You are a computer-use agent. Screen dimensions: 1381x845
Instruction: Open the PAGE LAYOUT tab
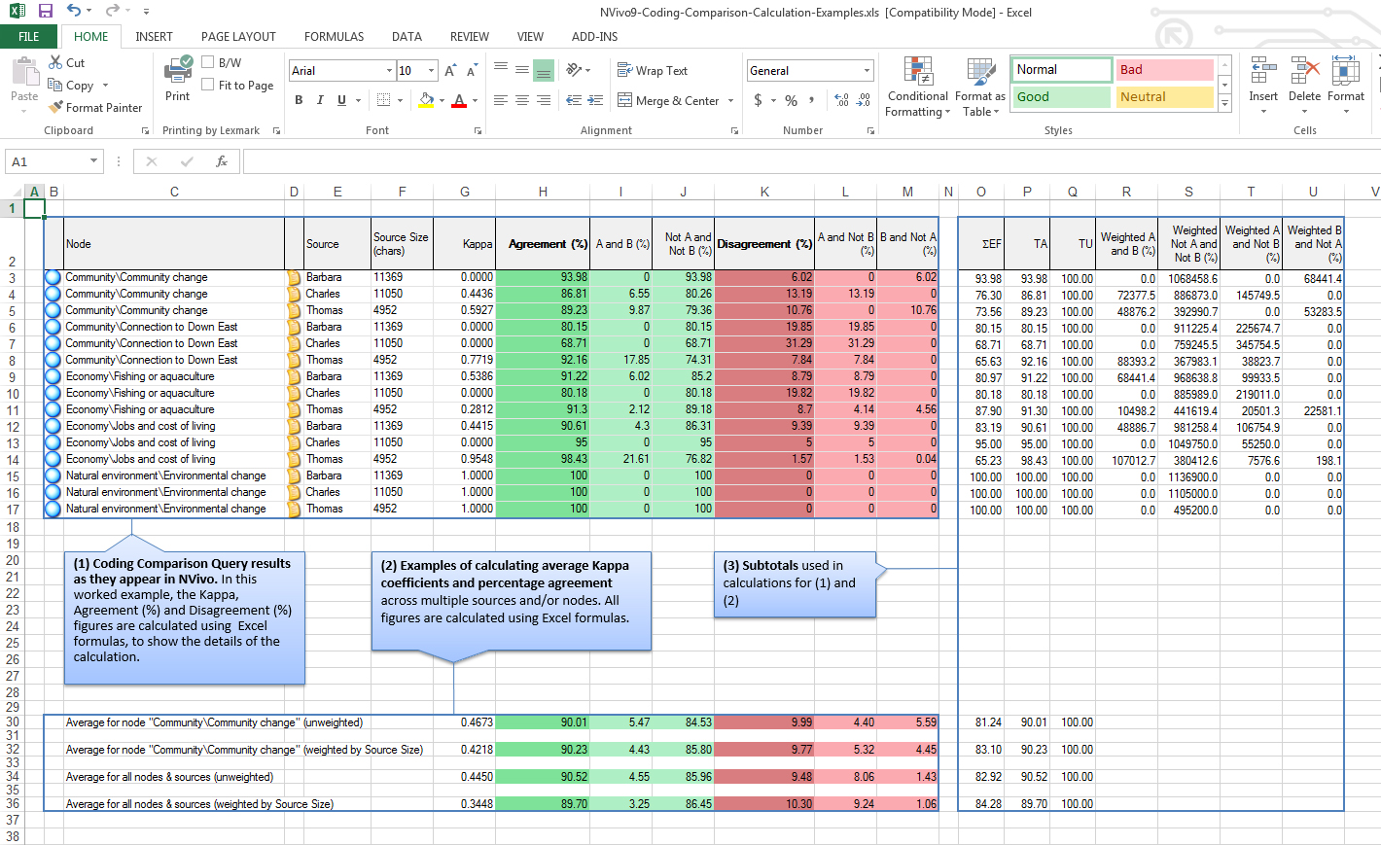(238, 37)
